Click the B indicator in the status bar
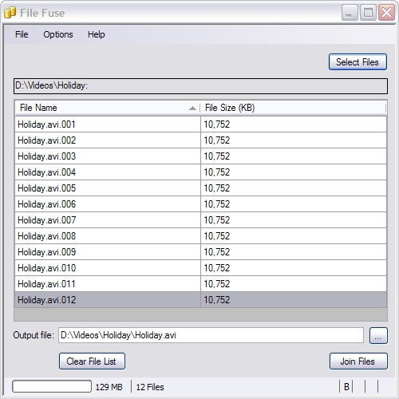 coord(346,387)
